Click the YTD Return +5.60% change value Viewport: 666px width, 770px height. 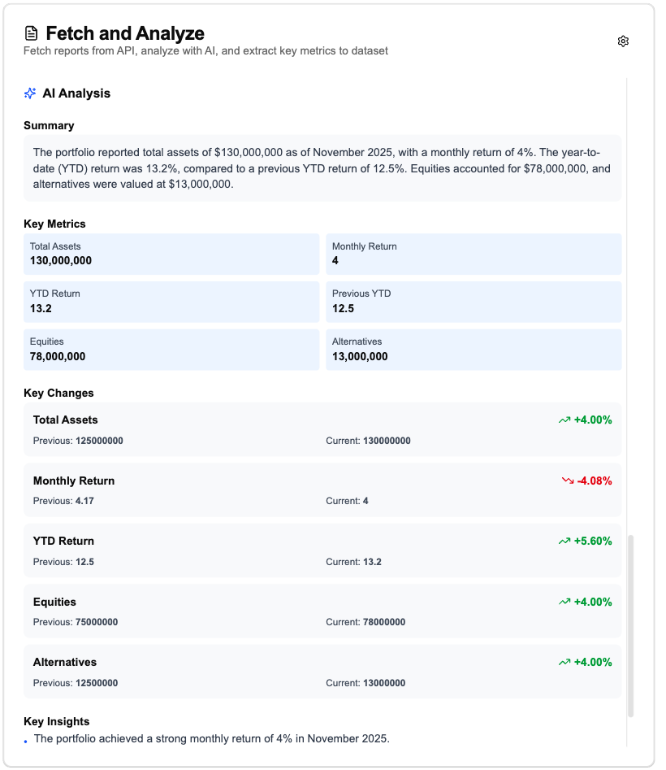tap(593, 542)
